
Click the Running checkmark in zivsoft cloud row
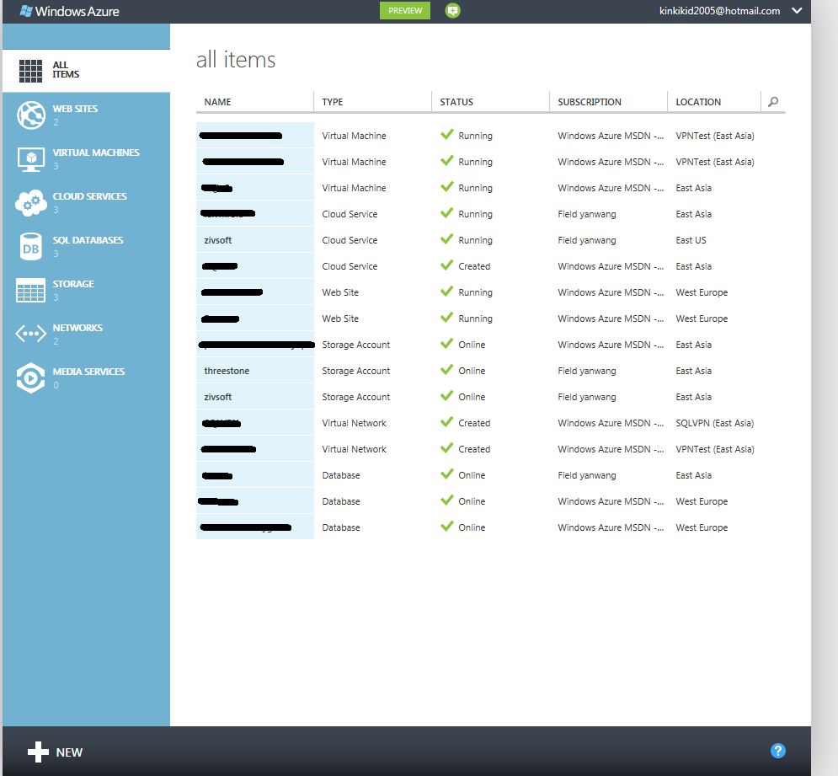pyautogui.click(x=446, y=238)
